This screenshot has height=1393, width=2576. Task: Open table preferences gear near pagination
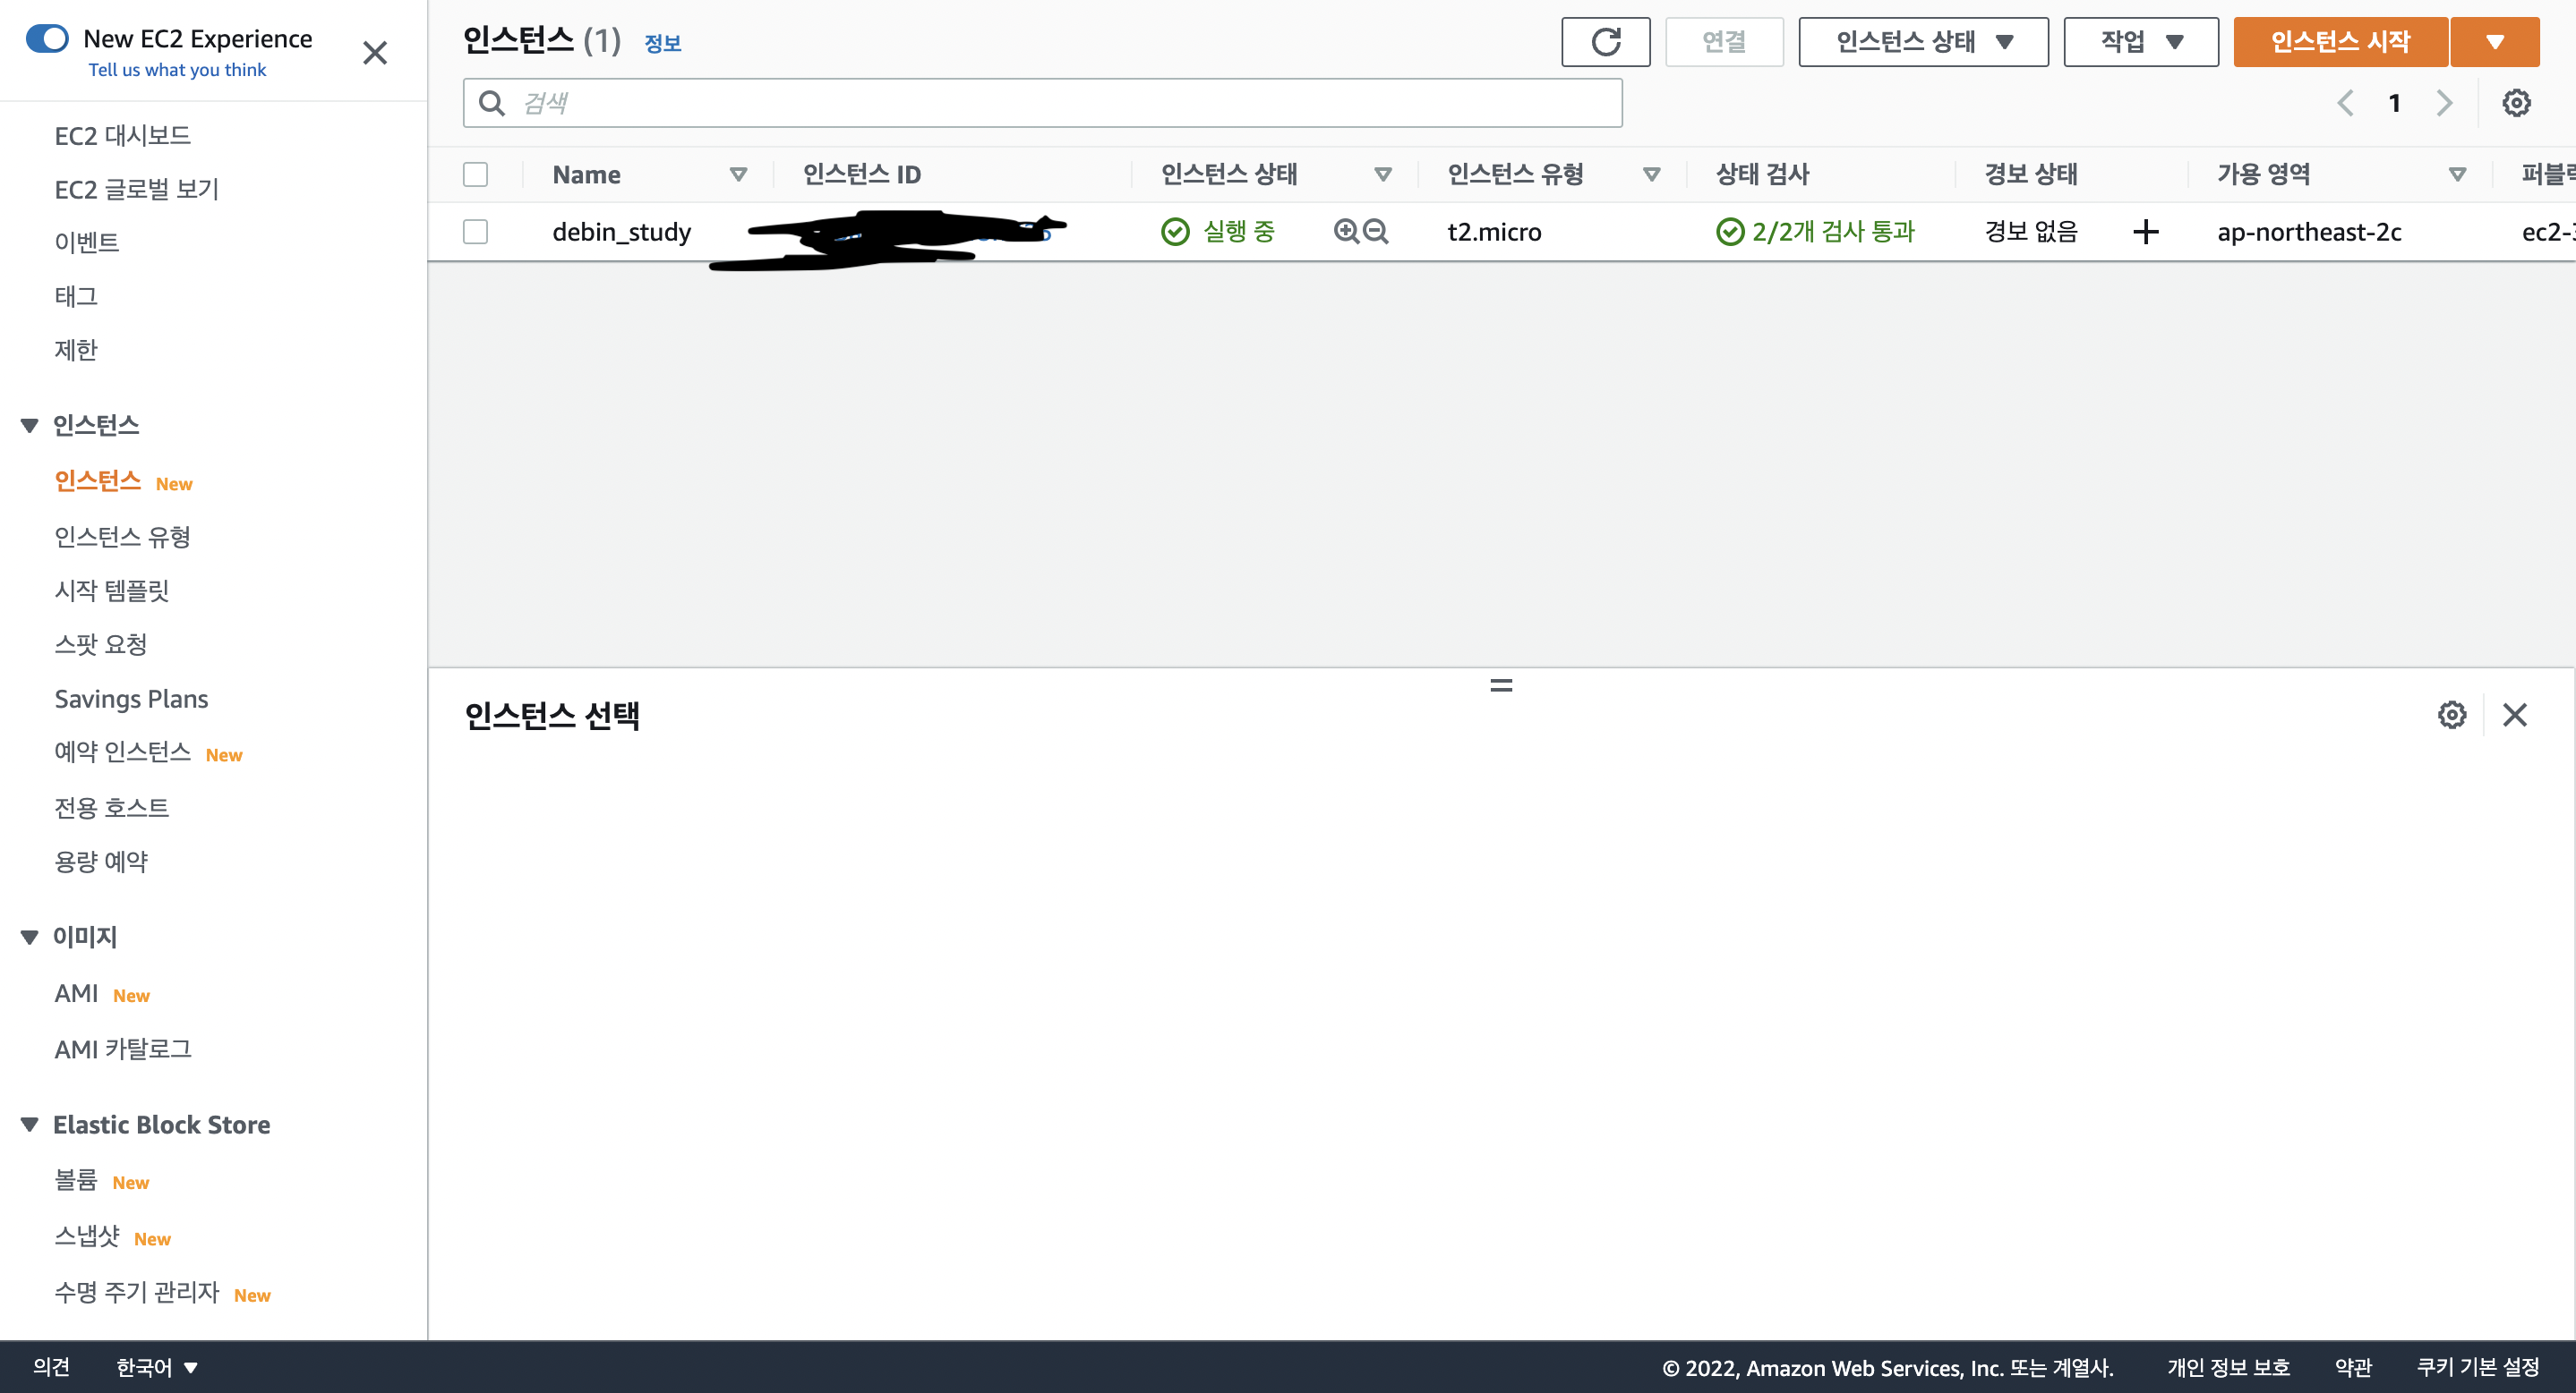click(x=2515, y=103)
